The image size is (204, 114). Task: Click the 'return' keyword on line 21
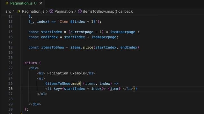pyautogui.click(x=31, y=63)
